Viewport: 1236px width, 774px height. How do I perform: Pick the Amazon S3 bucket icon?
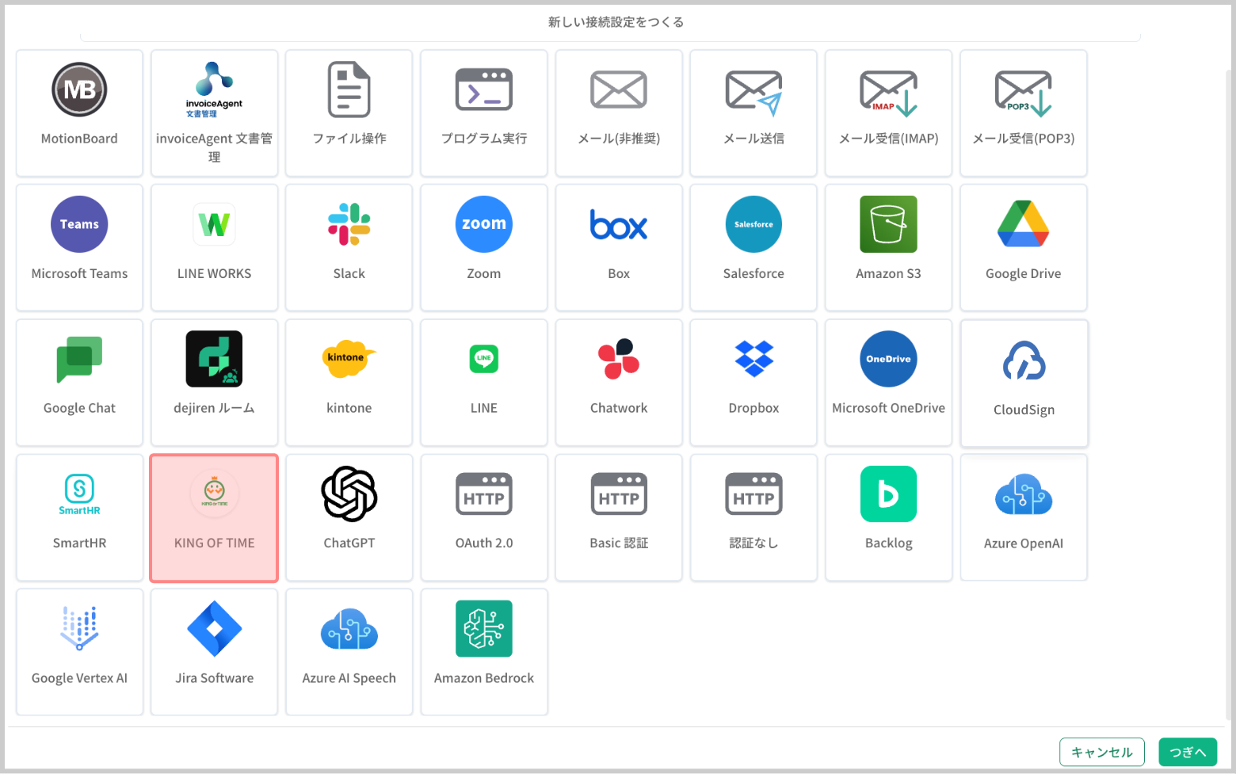[889, 224]
